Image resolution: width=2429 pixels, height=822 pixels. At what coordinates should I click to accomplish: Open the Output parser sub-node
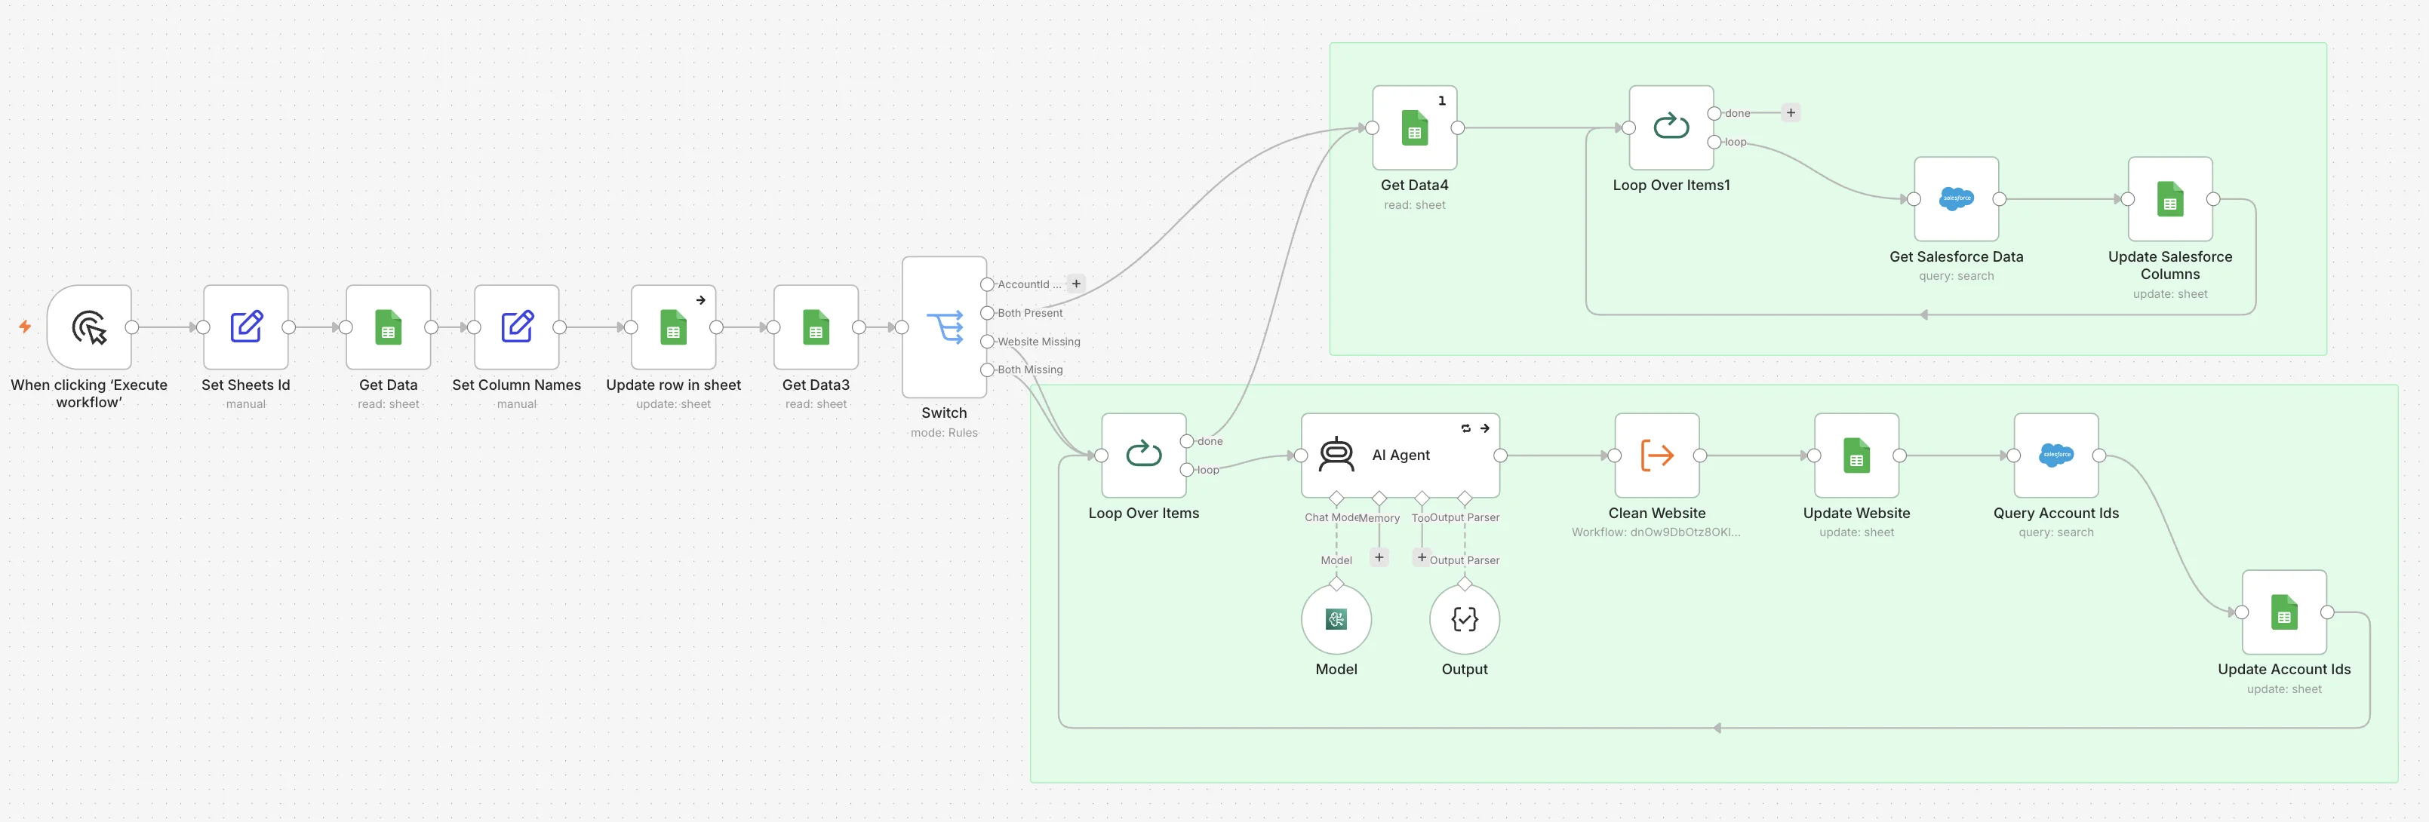coord(1465,619)
